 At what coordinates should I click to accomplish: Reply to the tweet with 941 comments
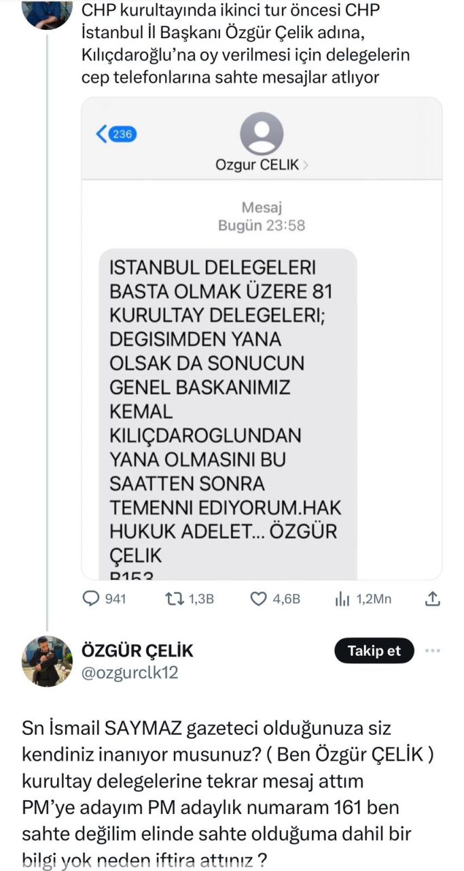click(x=90, y=599)
